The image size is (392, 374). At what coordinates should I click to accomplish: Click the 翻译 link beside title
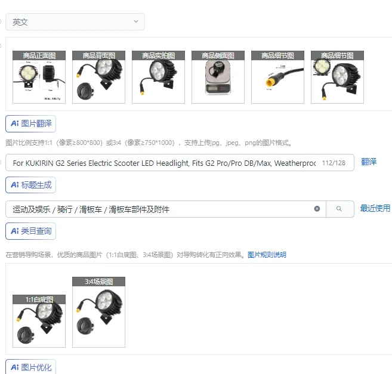coord(369,162)
